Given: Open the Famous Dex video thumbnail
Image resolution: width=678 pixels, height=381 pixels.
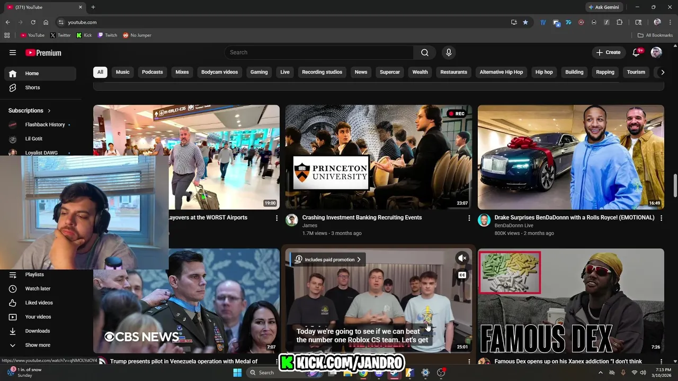Looking at the screenshot, I should (571, 301).
